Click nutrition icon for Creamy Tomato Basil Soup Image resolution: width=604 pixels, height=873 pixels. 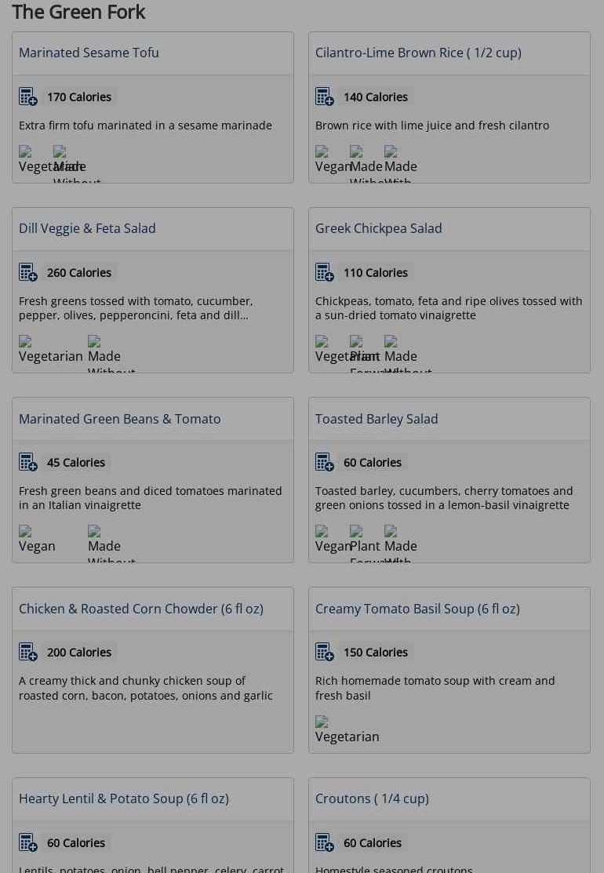click(x=325, y=653)
